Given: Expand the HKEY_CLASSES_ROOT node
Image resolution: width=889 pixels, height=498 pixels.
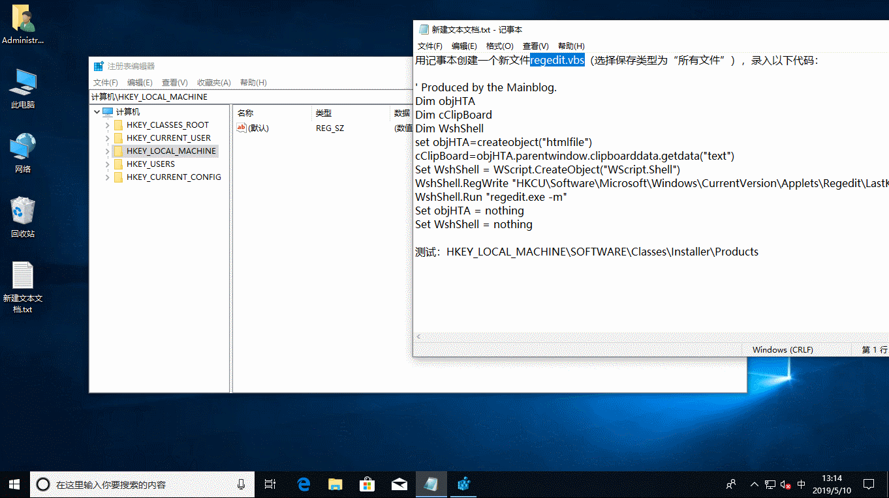Looking at the screenshot, I should [108, 124].
